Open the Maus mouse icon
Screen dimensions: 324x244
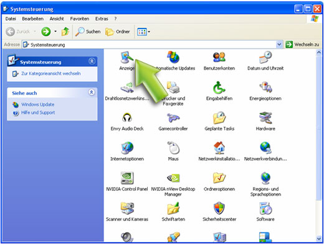pyautogui.click(x=173, y=148)
